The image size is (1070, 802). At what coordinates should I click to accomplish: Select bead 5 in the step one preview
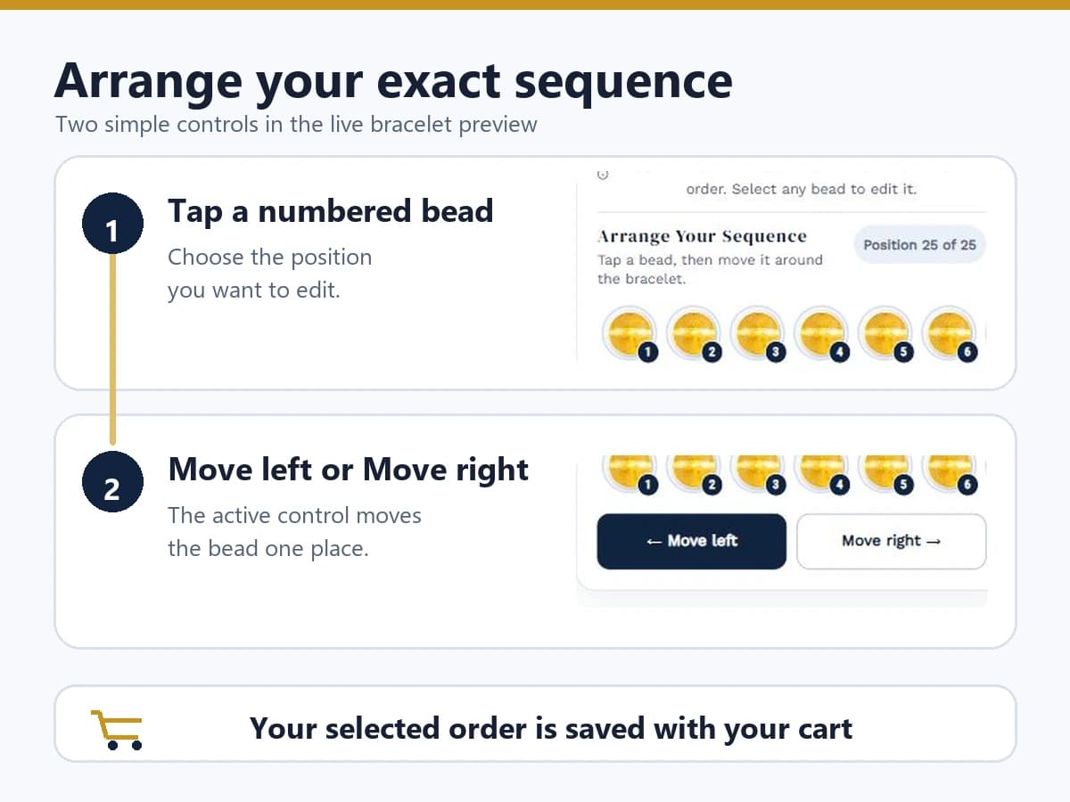884,334
